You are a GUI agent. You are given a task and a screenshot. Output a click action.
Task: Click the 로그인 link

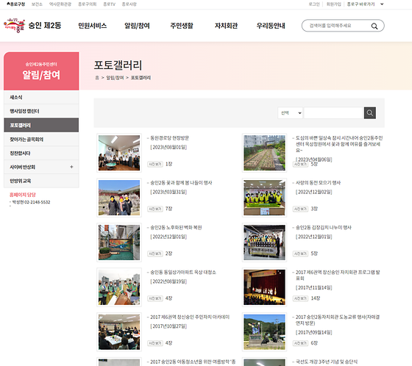314,4
